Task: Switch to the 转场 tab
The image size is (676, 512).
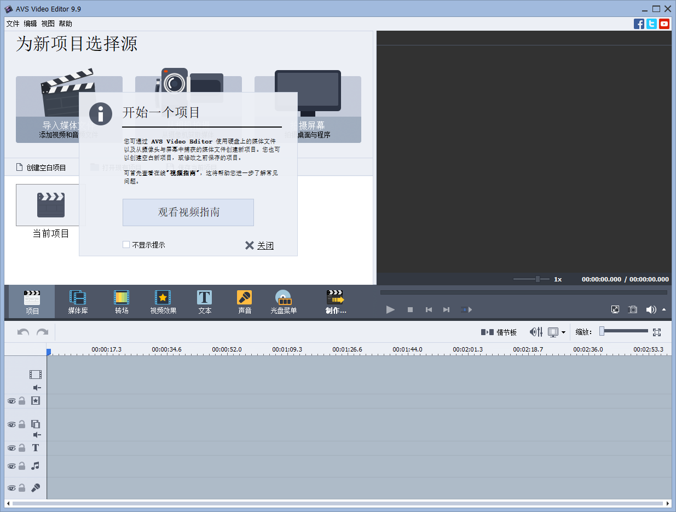Action: [x=122, y=302]
